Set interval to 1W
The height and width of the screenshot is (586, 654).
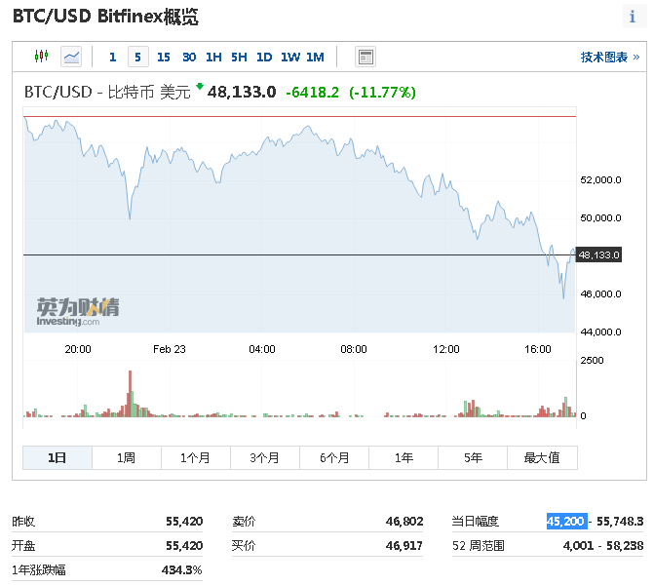[290, 58]
